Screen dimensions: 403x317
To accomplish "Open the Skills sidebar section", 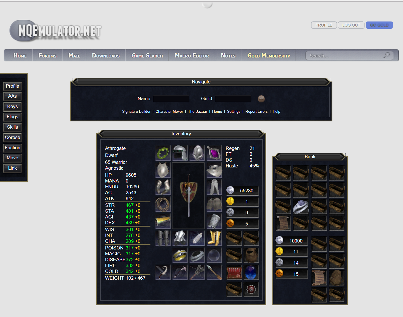I will point(13,127).
